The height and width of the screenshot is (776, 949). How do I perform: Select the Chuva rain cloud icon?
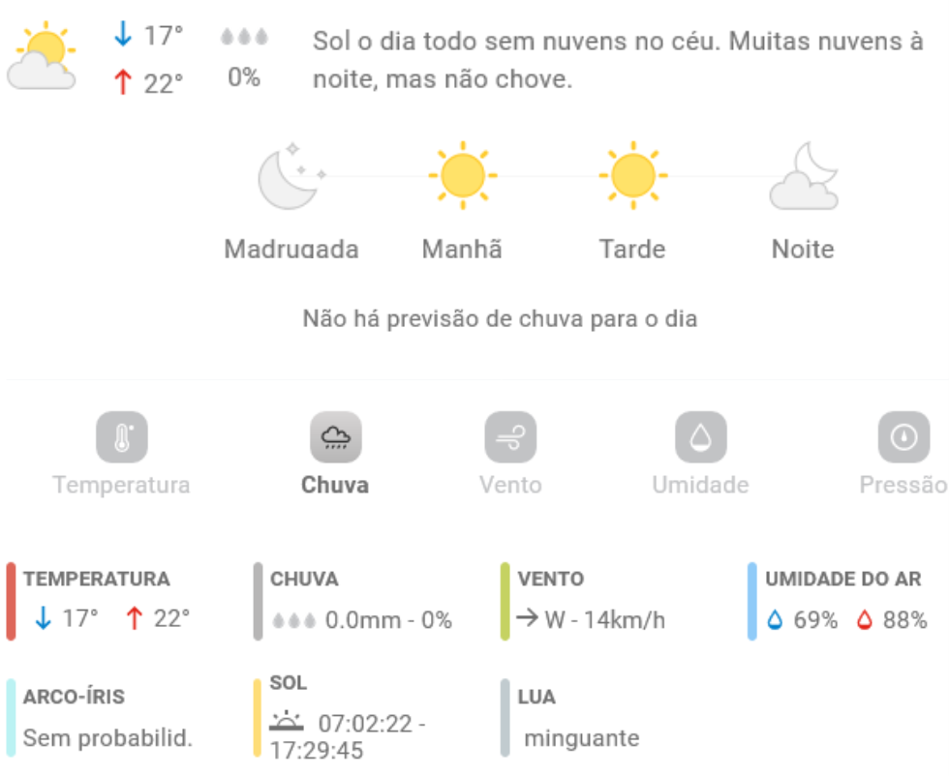[x=335, y=437]
